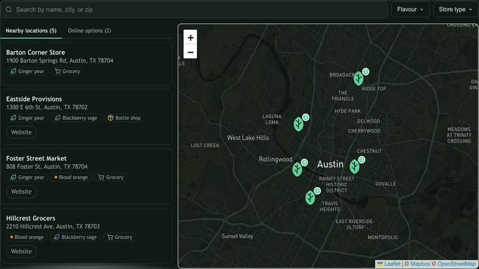The height and width of the screenshot is (269, 479).
Task: Open the Hillcrest Grocers listing title
Action: tap(31, 218)
